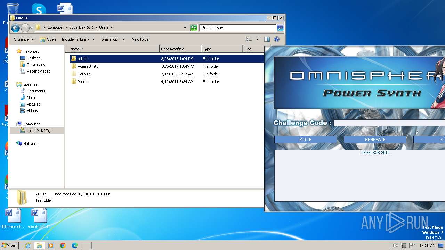Select the Skype desktop shortcut

[x=39, y=9]
